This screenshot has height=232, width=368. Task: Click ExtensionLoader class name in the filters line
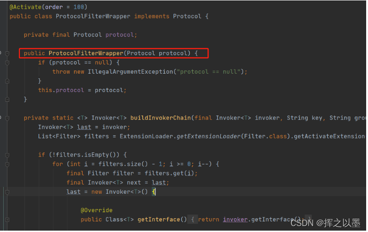(x=146, y=136)
